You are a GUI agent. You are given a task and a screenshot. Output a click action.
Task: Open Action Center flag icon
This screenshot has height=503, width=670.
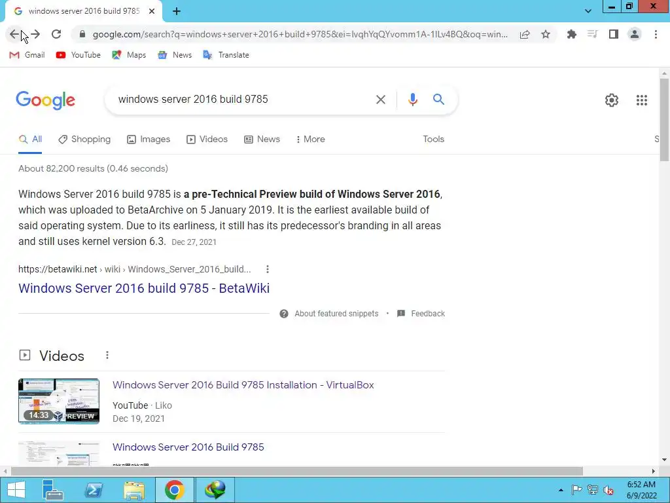point(576,490)
